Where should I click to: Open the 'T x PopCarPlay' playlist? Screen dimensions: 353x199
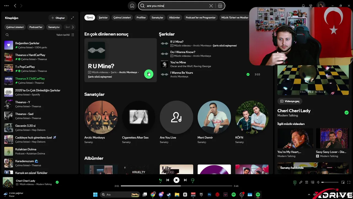[40, 69]
